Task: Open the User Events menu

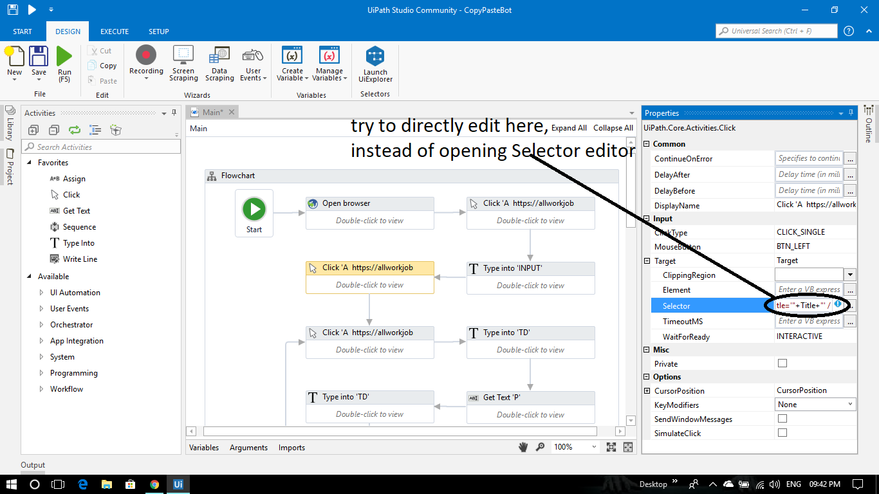Action: click(254, 63)
